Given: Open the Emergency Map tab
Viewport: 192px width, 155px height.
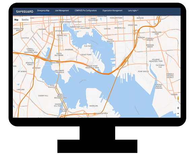Looking at the screenshot, I should [x=43, y=10].
